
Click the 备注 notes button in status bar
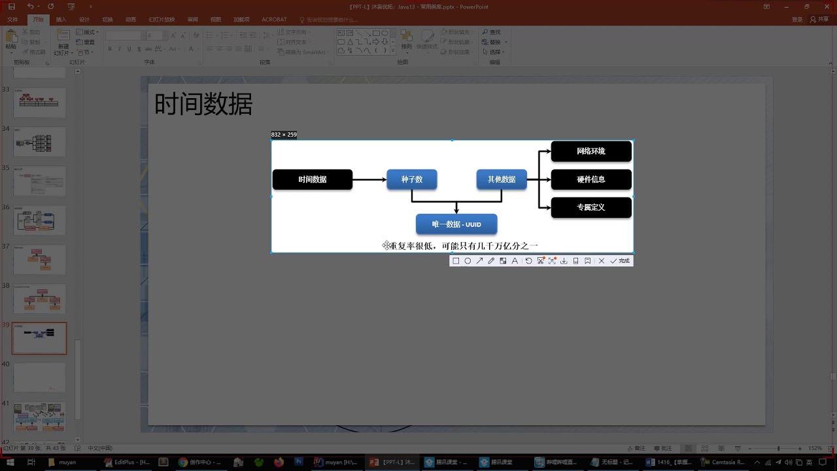click(636, 448)
